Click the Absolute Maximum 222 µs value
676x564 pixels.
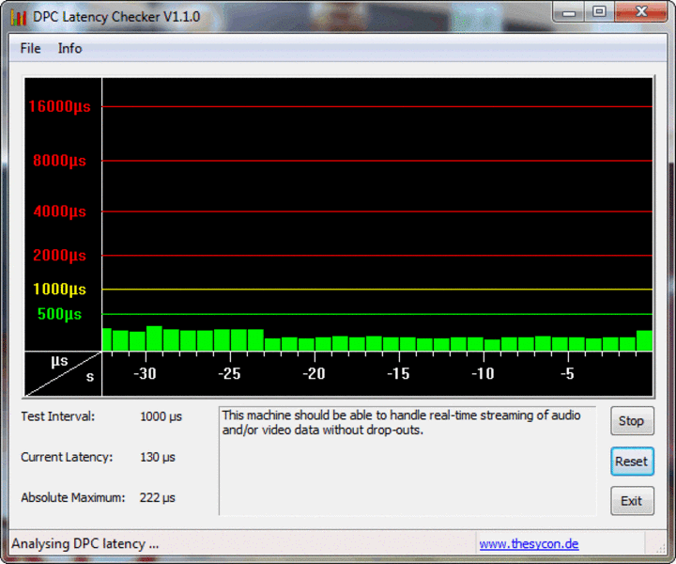pyautogui.click(x=158, y=497)
